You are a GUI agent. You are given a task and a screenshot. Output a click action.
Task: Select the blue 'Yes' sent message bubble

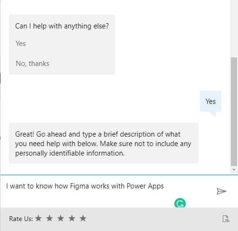coord(210,102)
